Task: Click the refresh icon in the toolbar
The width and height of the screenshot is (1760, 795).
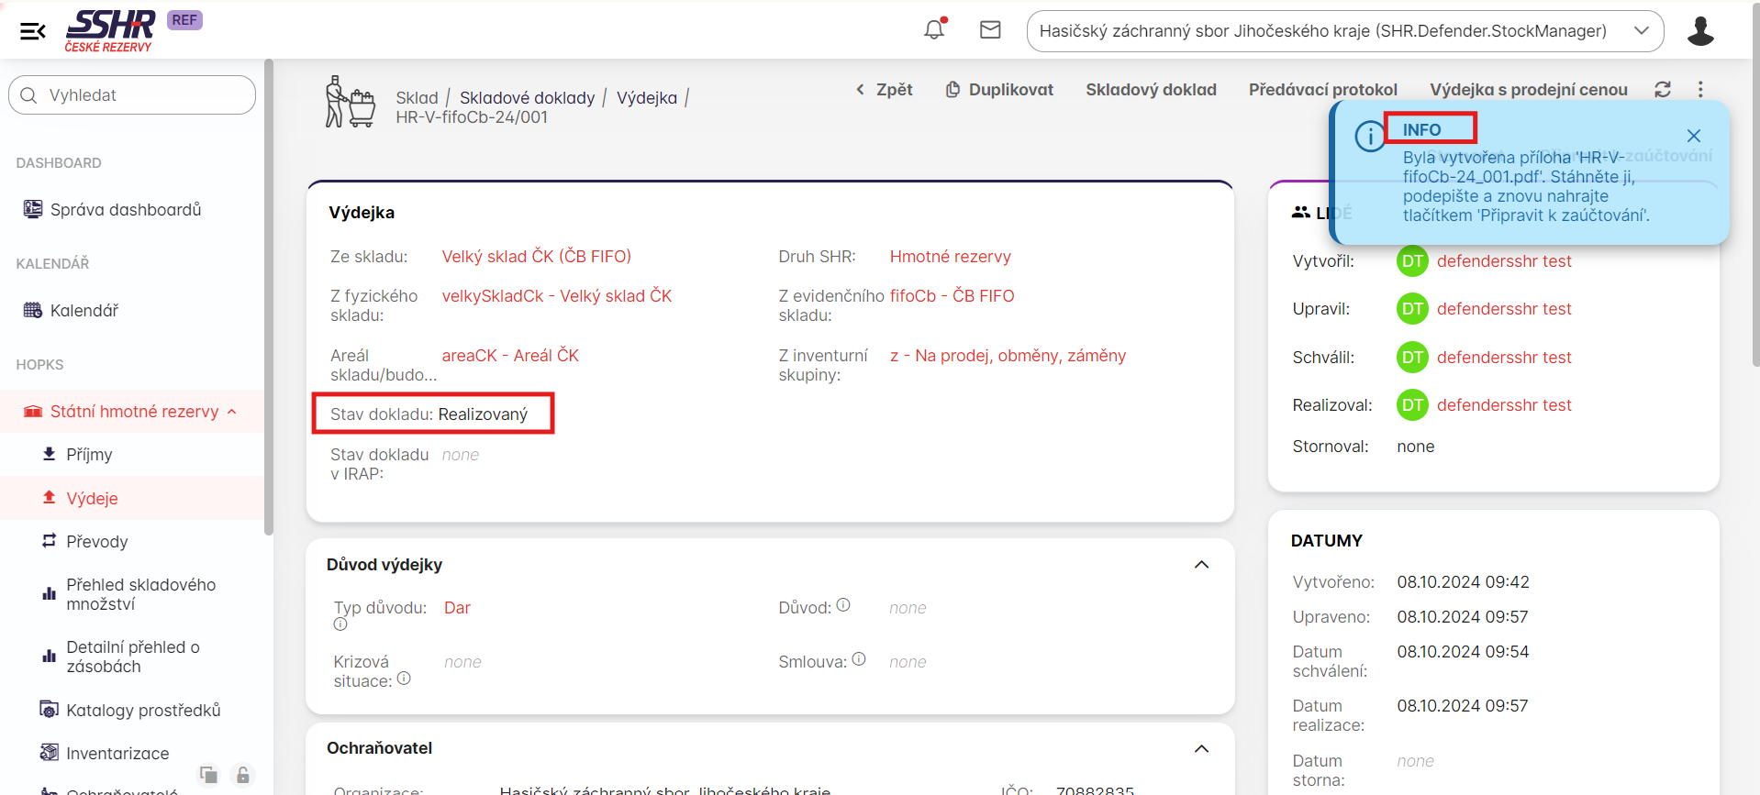Action: click(1662, 90)
